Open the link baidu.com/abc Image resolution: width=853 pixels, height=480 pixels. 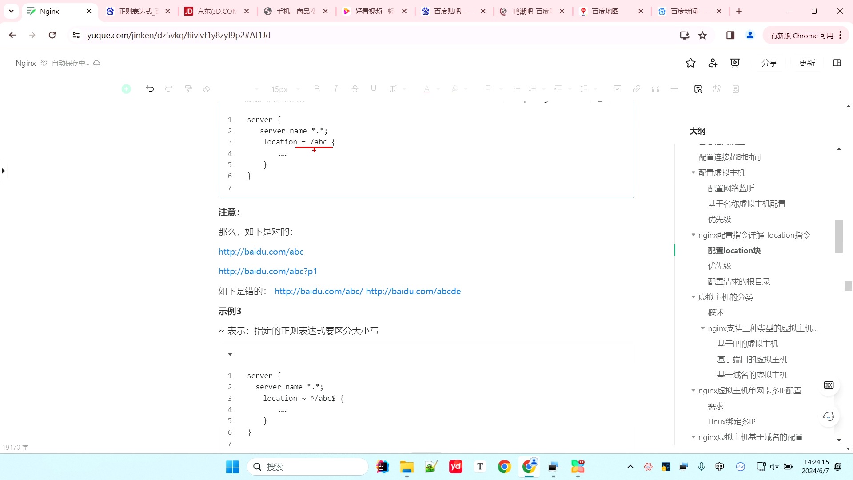tap(261, 252)
